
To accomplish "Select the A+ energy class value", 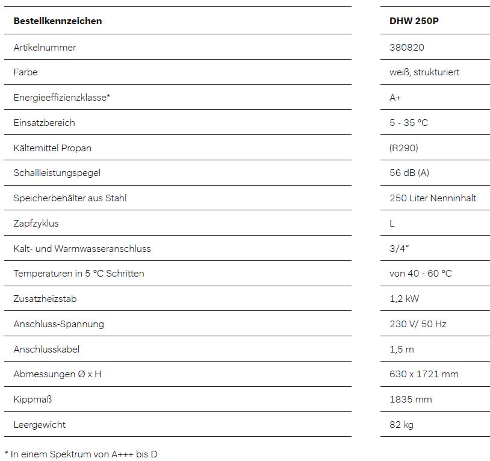I will click(395, 98).
